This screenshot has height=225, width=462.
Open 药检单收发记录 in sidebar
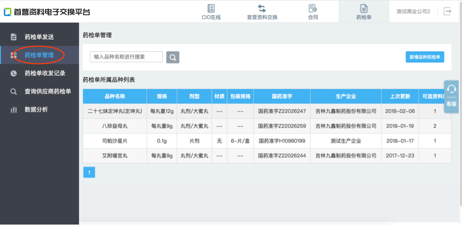coord(45,74)
